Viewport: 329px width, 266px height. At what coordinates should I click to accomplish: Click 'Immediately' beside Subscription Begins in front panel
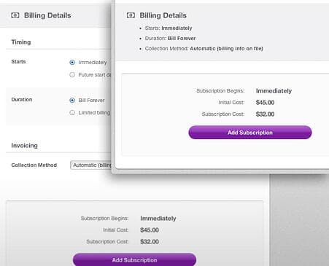tap(274, 91)
